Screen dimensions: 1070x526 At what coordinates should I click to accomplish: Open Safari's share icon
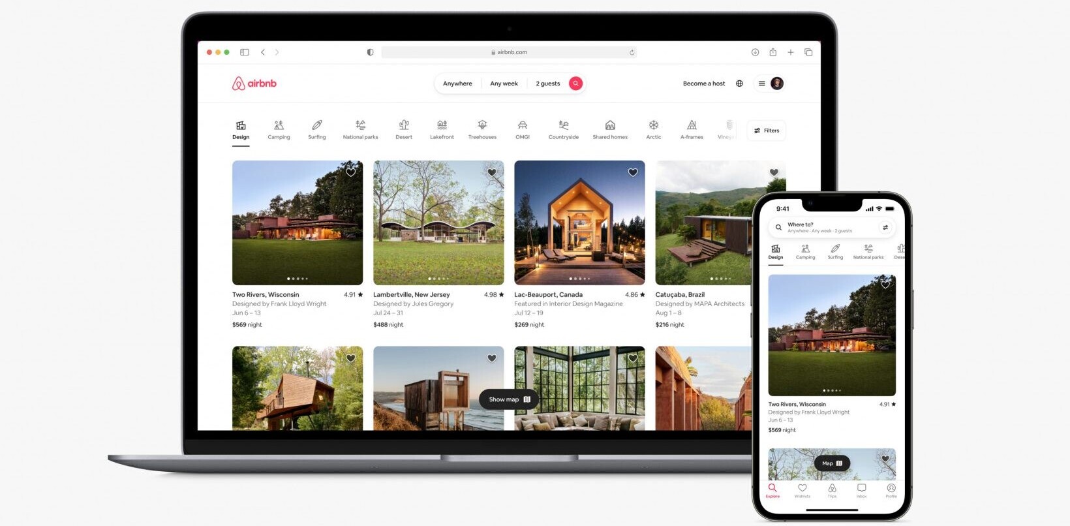(x=772, y=52)
